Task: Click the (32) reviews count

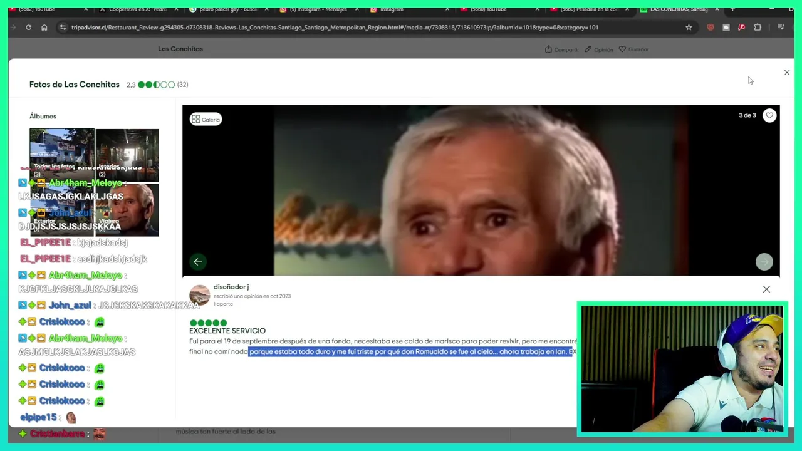Action: (x=182, y=85)
